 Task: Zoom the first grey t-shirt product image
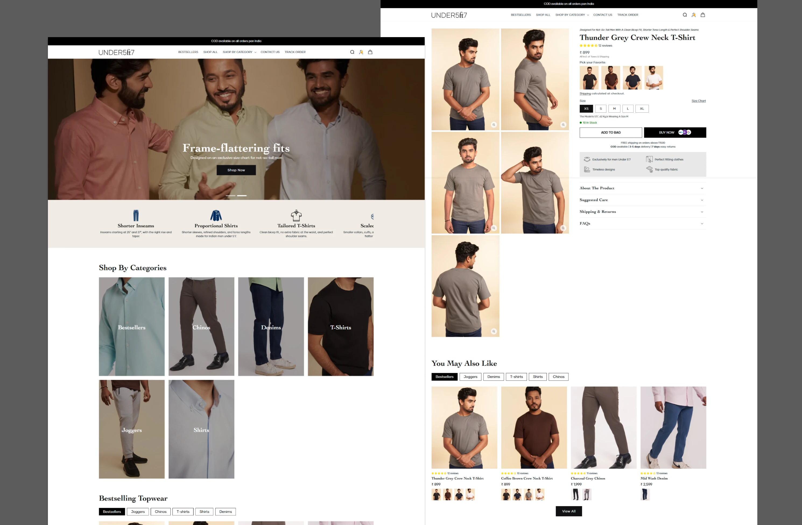[494, 125]
